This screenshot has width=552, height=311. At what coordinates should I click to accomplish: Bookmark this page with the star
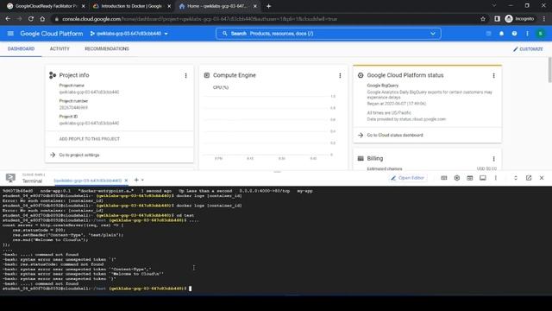coord(483,19)
